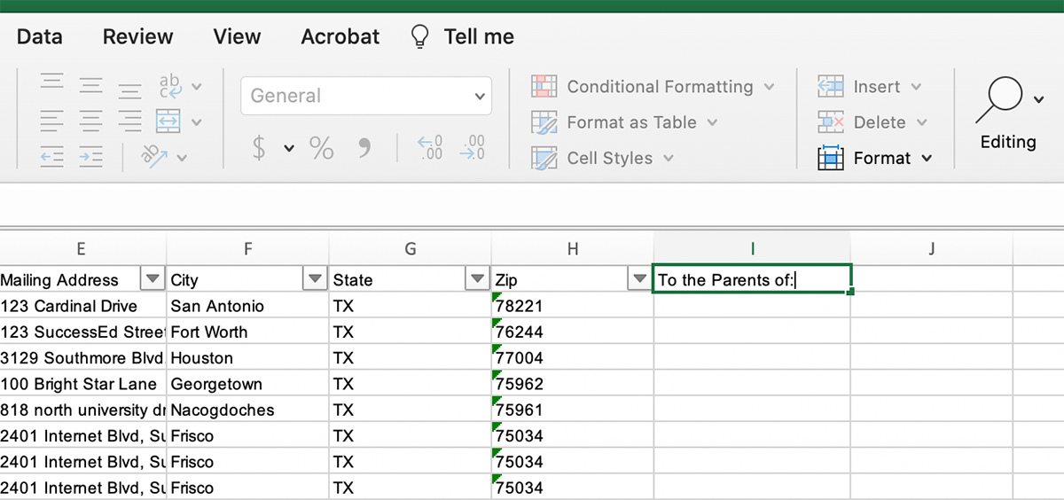Expand the Cell Styles dropdown arrow
The height and width of the screenshot is (500, 1064).
668,159
